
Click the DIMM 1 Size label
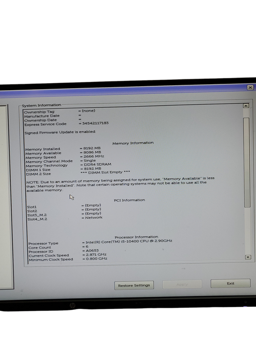(38, 170)
